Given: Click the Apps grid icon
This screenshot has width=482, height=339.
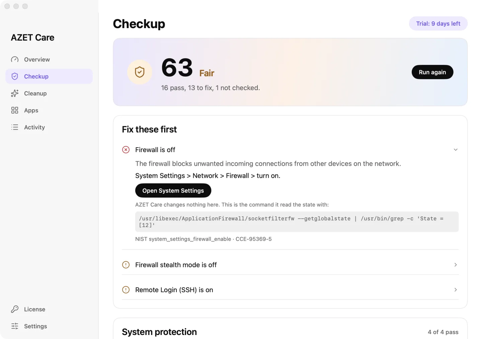Looking at the screenshot, I should click(x=15, y=110).
